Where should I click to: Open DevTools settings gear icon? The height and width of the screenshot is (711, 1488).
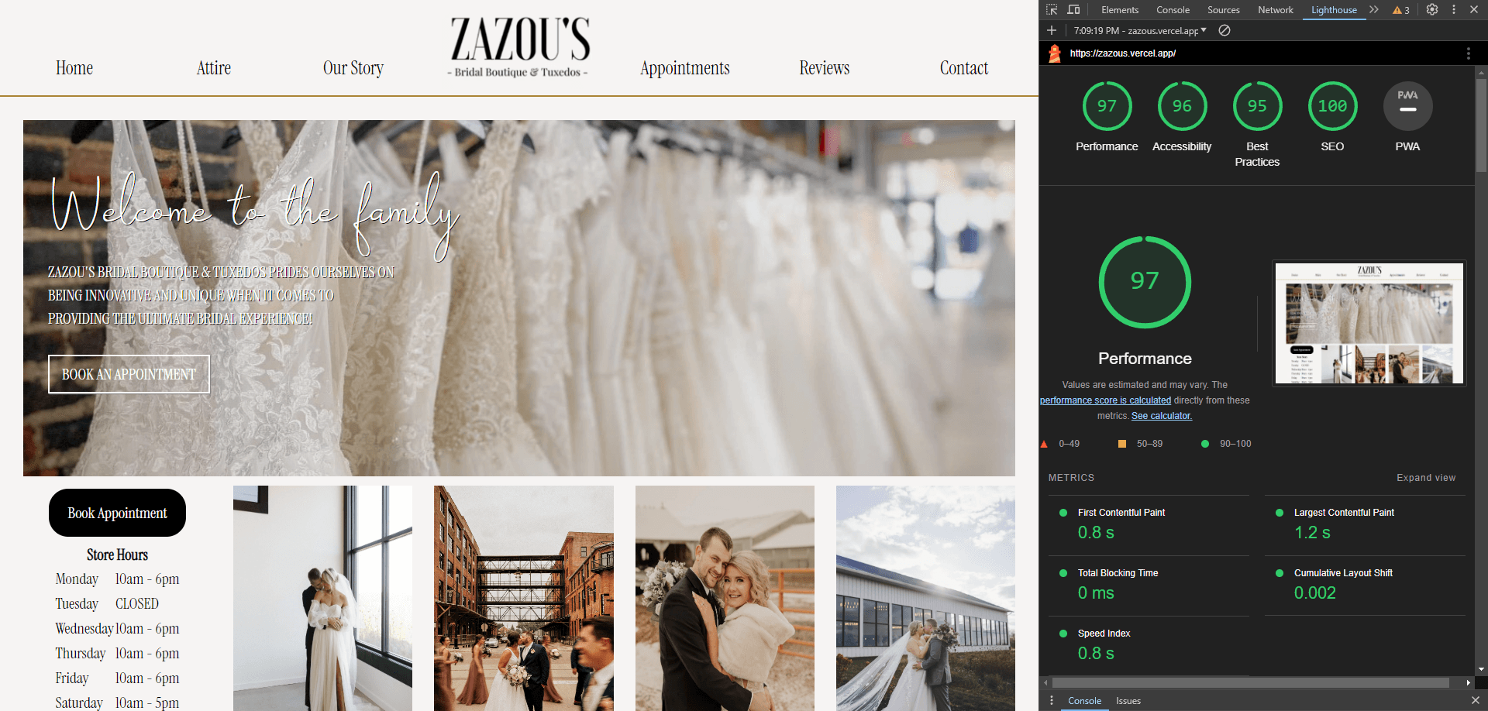(1432, 10)
